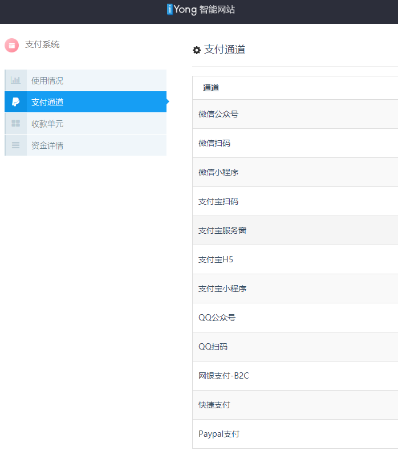Open the 使用情况 menu item

tap(86, 80)
